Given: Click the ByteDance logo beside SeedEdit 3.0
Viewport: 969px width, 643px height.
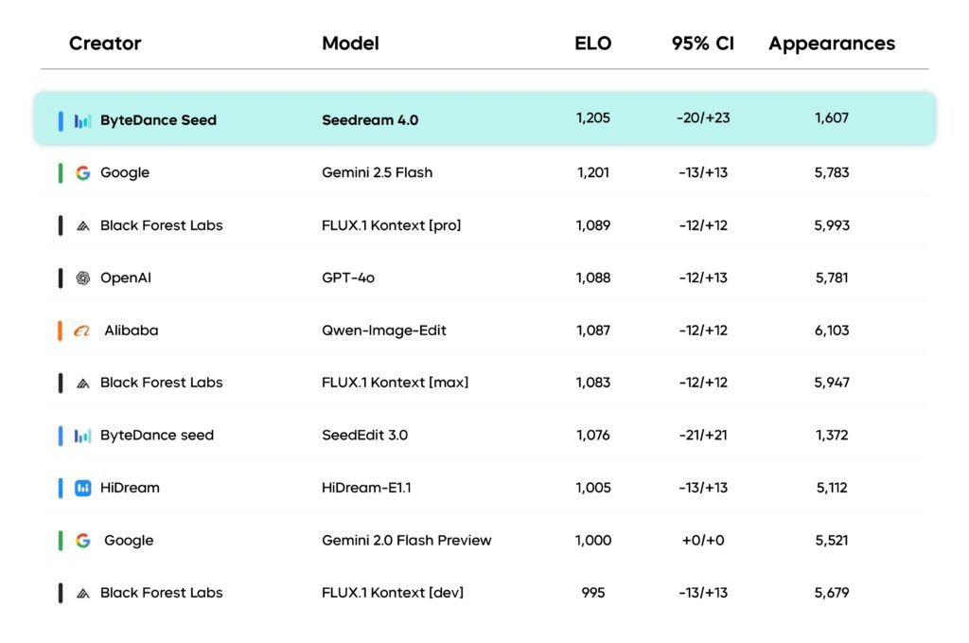Looking at the screenshot, I should (83, 436).
